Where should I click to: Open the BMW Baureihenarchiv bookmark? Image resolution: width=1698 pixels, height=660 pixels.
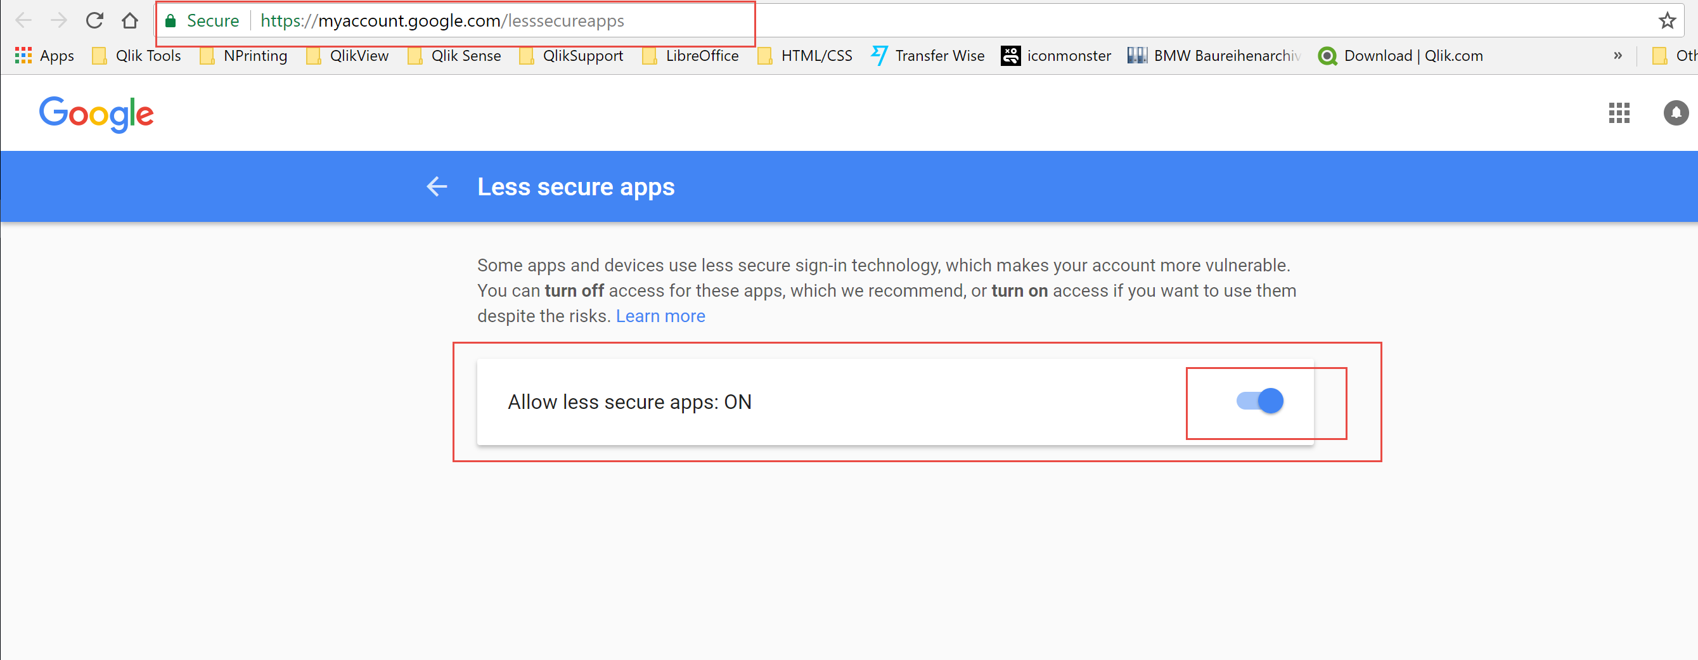(x=1214, y=56)
